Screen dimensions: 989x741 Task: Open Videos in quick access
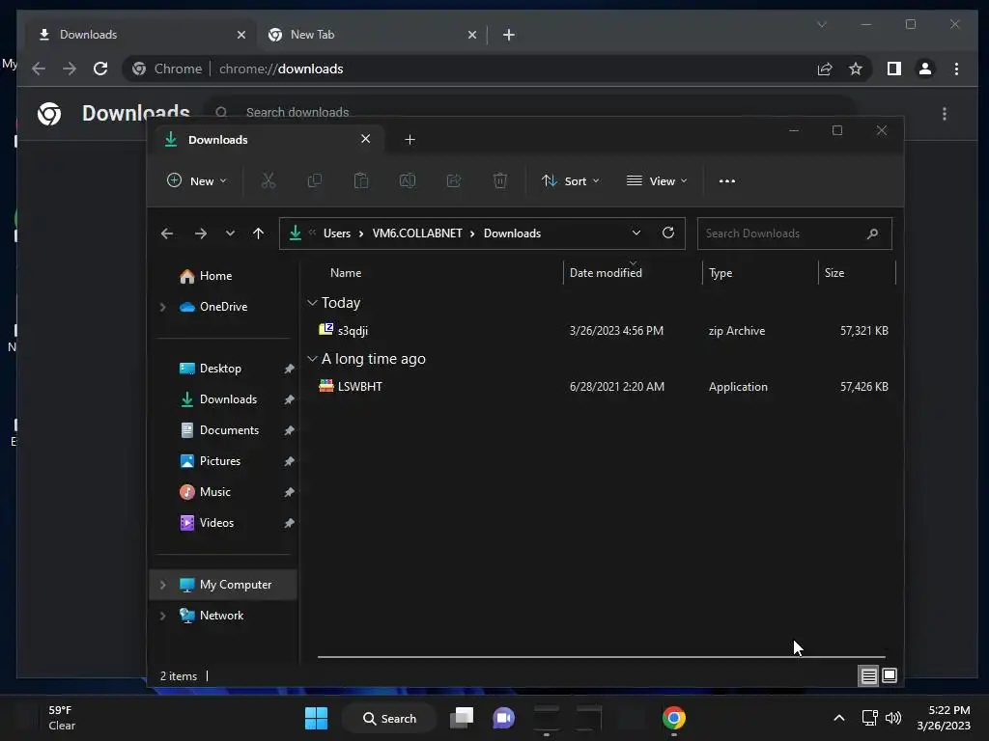tap(216, 523)
